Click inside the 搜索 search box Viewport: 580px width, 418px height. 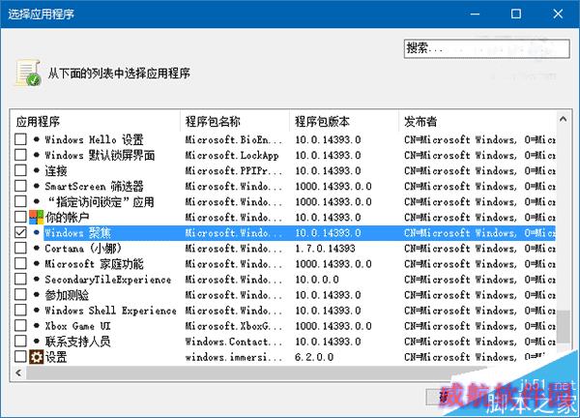pyautogui.click(x=486, y=48)
